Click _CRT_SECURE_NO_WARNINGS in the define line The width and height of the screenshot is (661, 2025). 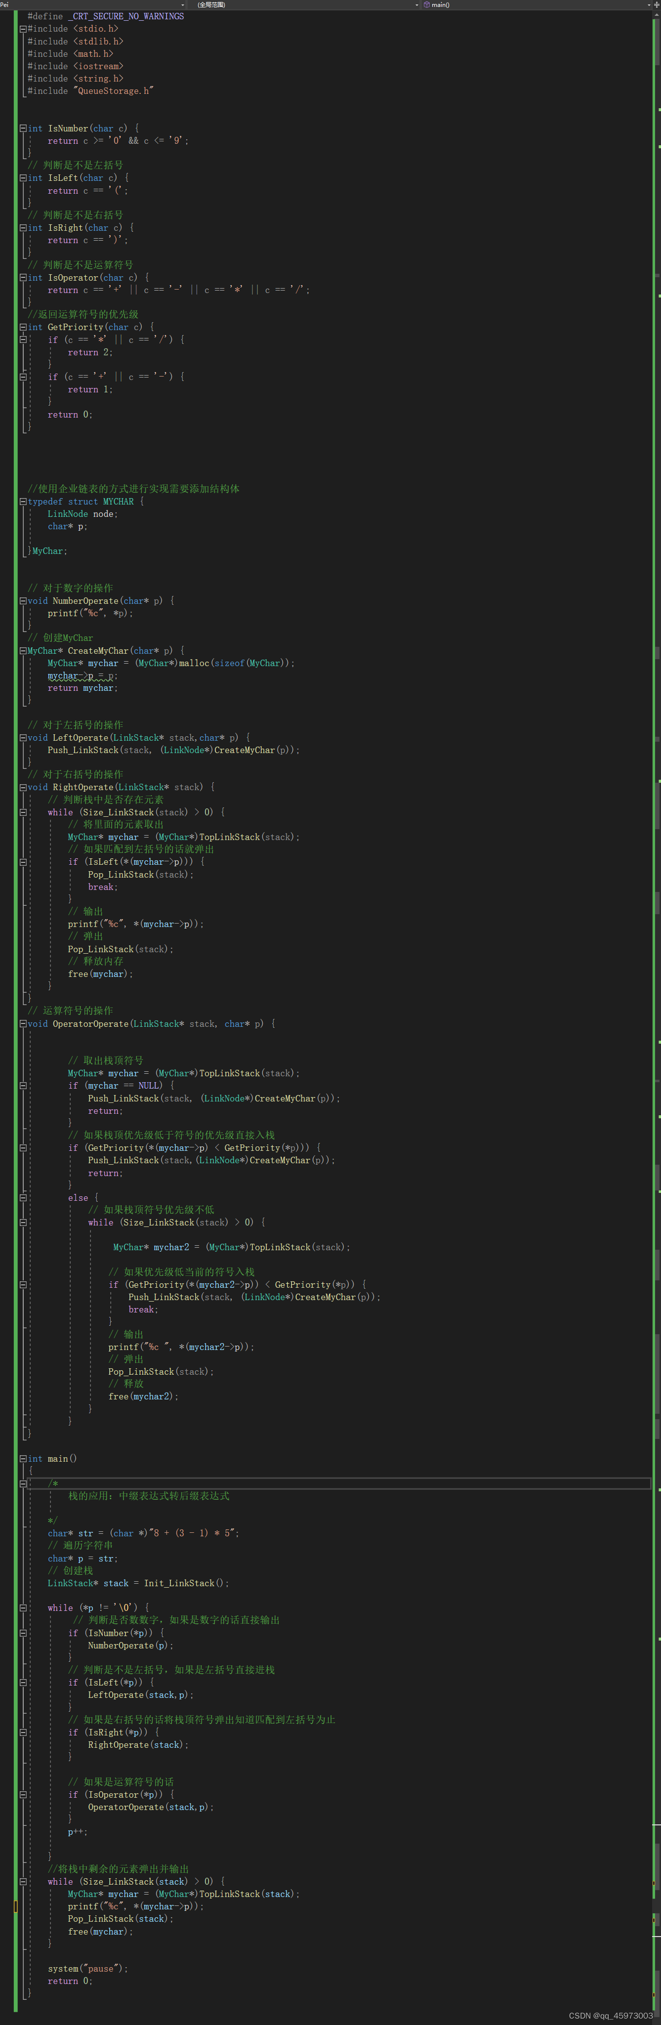click(126, 16)
